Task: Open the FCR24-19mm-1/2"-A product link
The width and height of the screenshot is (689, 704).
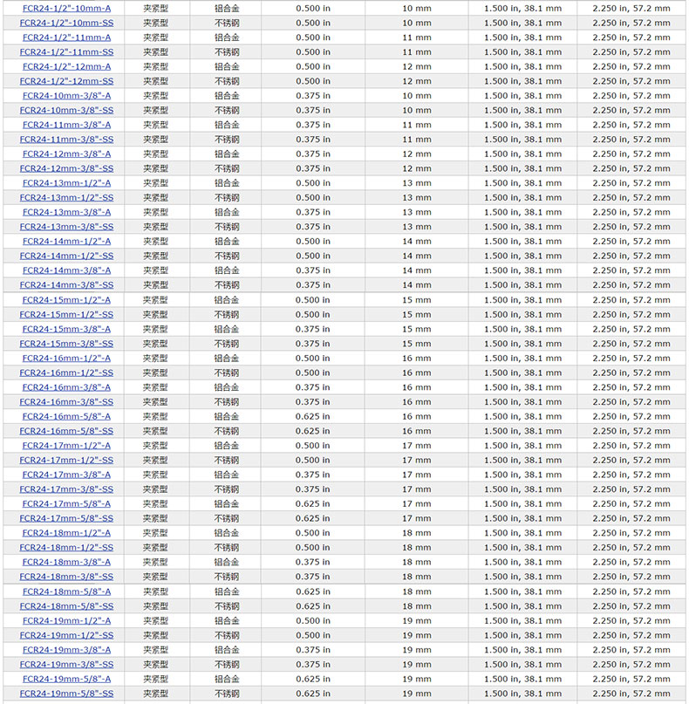Action: (66, 620)
